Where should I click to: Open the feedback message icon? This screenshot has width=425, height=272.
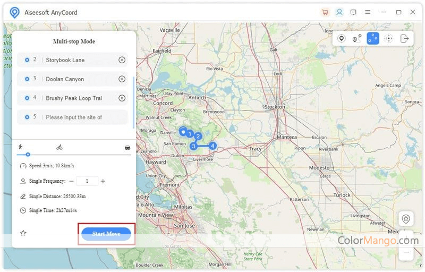pyautogui.click(x=353, y=12)
